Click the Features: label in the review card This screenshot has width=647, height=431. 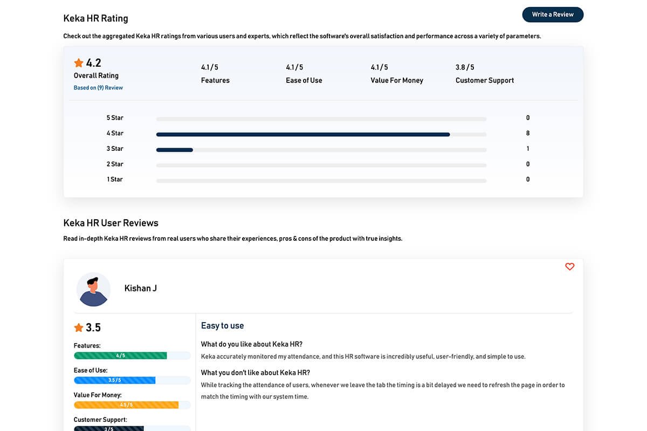(x=87, y=346)
